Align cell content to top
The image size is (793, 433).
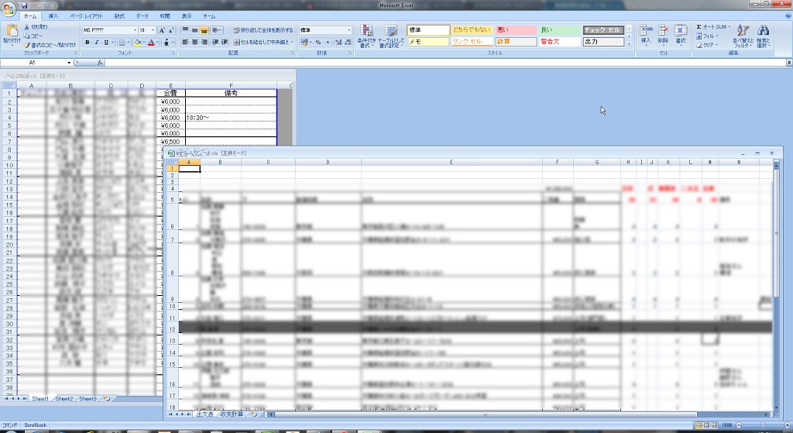pyautogui.click(x=185, y=30)
